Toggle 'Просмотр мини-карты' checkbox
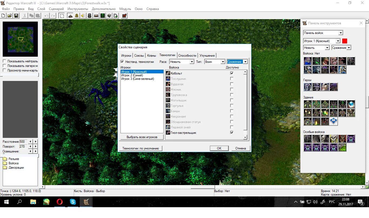 (x=4, y=70)
